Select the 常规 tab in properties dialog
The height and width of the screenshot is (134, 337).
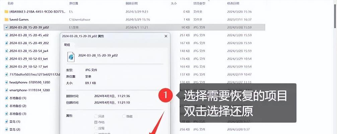[x=67, y=45]
